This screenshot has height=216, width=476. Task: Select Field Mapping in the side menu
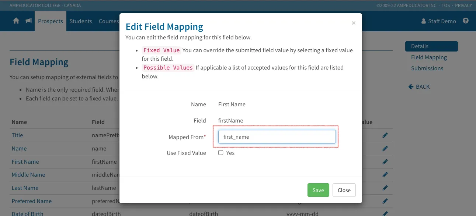(x=429, y=57)
